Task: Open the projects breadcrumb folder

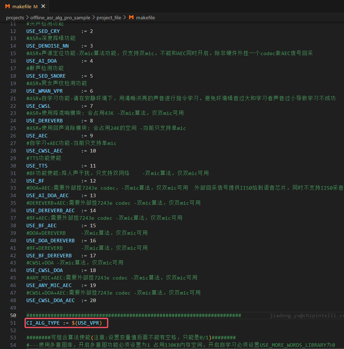Action: coord(15,18)
